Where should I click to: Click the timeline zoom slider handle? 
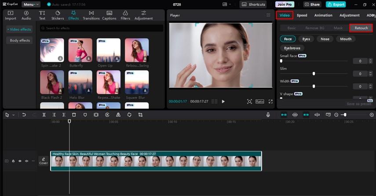tap(345, 115)
